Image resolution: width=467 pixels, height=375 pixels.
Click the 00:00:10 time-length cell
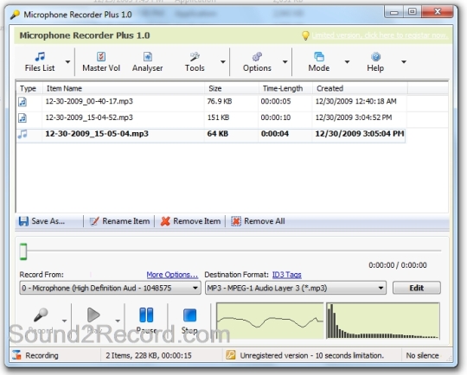click(x=276, y=118)
